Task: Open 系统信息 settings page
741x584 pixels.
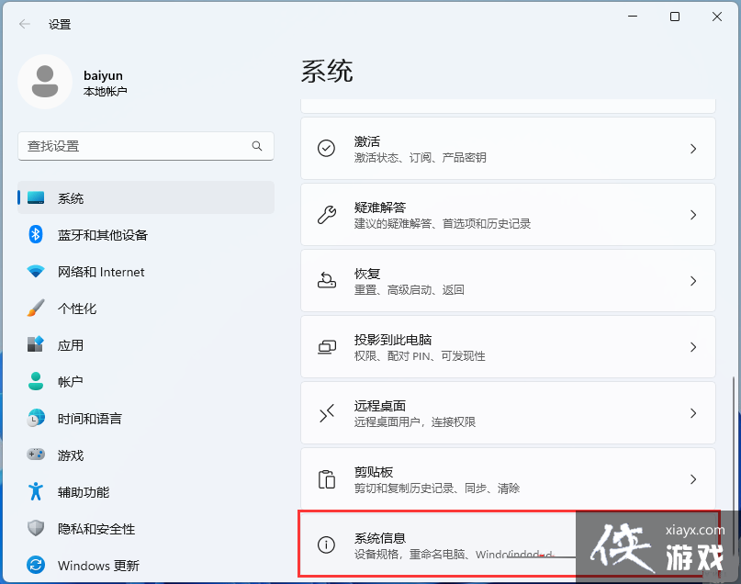Action: (x=413, y=545)
